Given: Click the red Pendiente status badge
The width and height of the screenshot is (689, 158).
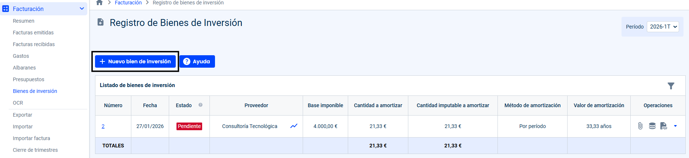Looking at the screenshot, I should pyautogui.click(x=189, y=126).
